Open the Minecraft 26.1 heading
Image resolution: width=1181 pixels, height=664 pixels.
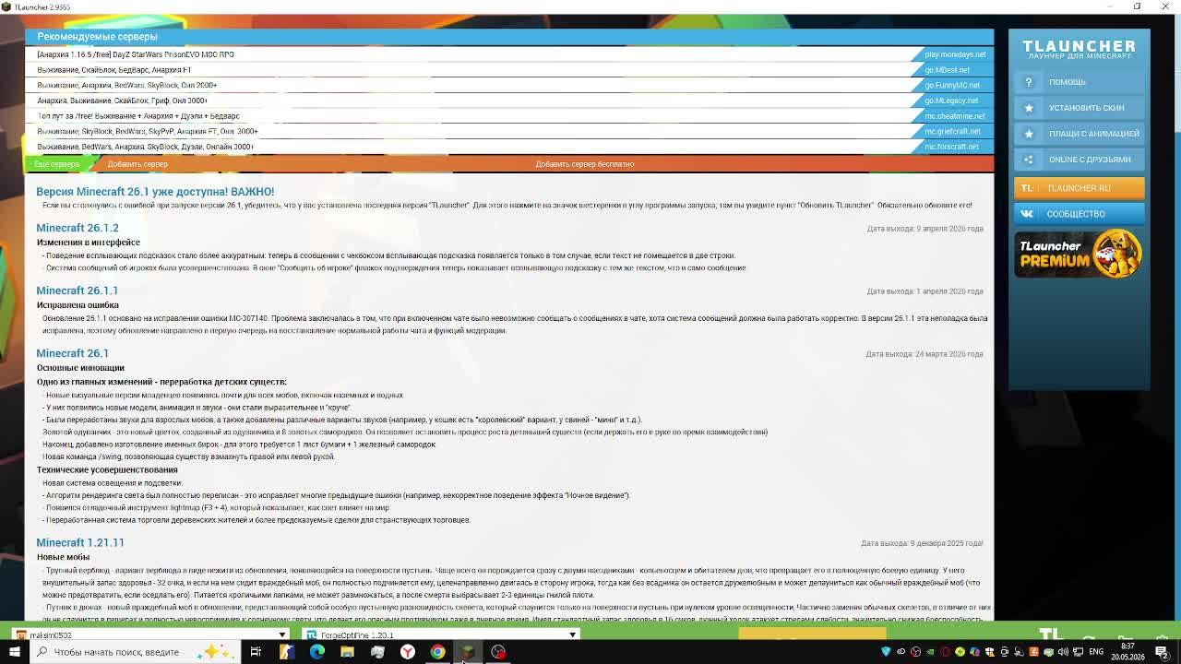[x=72, y=353]
